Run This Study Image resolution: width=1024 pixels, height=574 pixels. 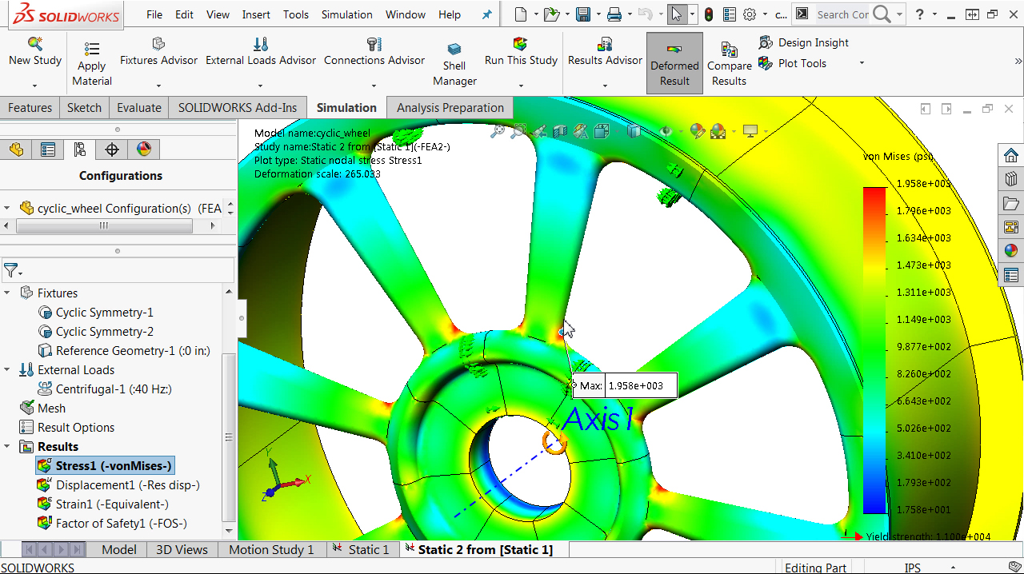tap(521, 44)
